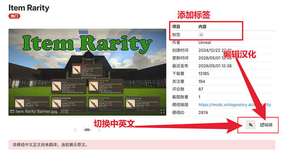This screenshot has height=152, width=285.
Task: Select the mod ID value 2874
Action: coord(203,112)
